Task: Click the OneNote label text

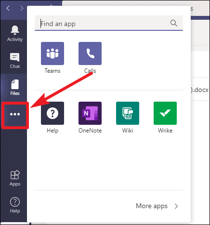Action: (90, 131)
